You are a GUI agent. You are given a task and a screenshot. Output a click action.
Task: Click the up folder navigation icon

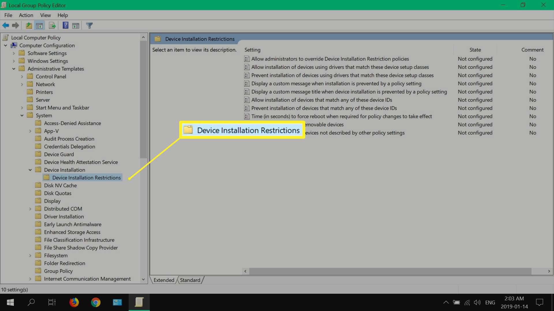tap(29, 25)
